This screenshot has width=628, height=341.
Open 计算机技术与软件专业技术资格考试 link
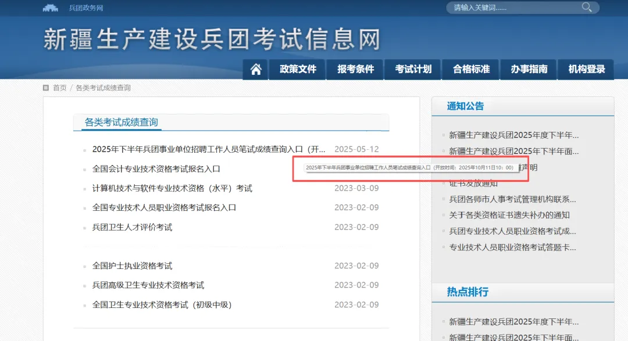[172, 188]
